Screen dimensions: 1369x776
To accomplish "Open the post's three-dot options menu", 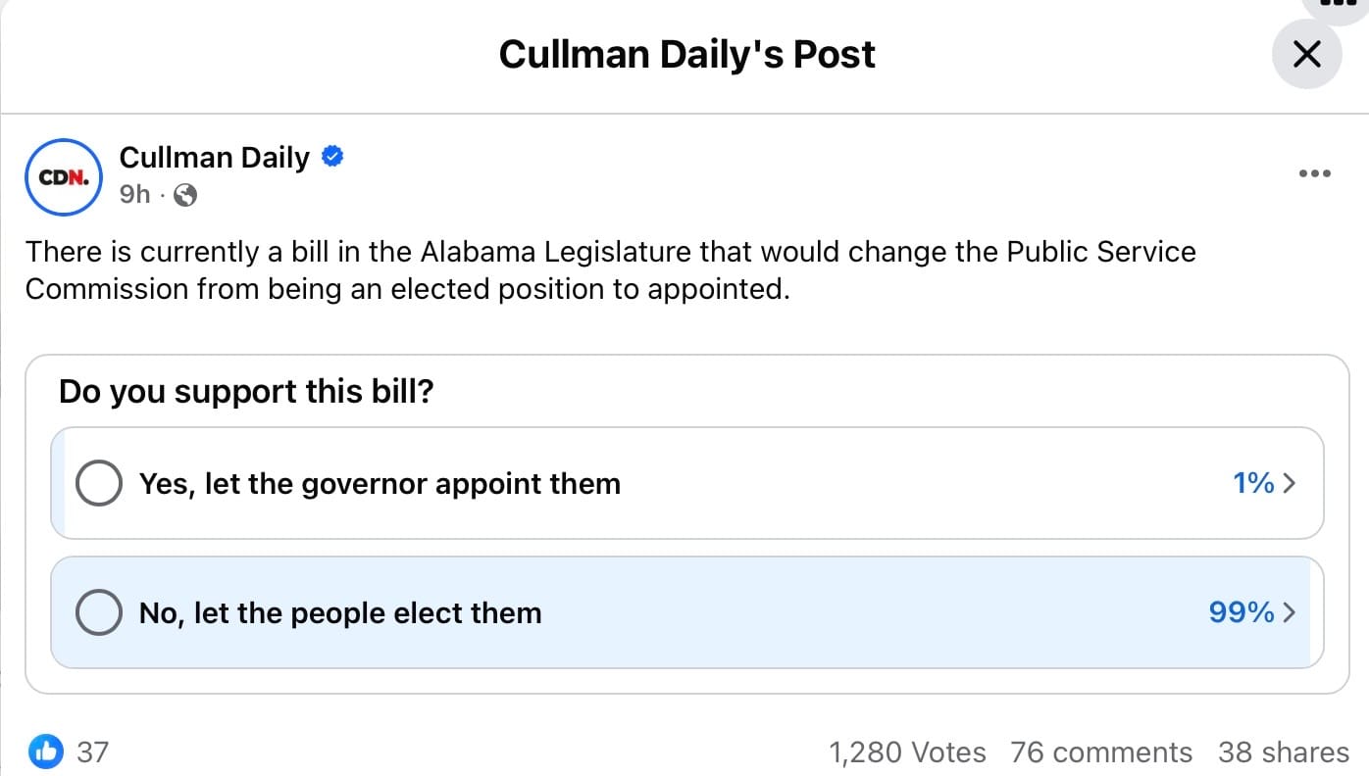I will tap(1314, 173).
